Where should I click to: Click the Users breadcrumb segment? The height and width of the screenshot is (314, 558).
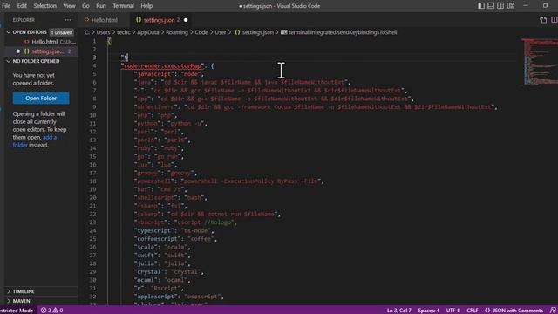click(x=103, y=32)
